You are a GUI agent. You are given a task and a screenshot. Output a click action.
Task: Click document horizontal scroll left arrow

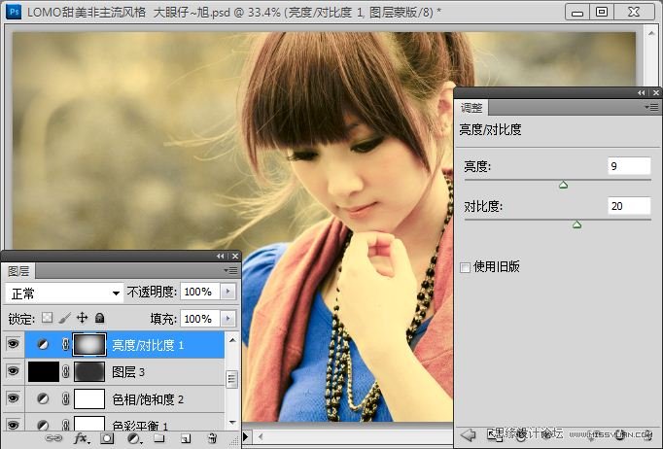(261, 436)
